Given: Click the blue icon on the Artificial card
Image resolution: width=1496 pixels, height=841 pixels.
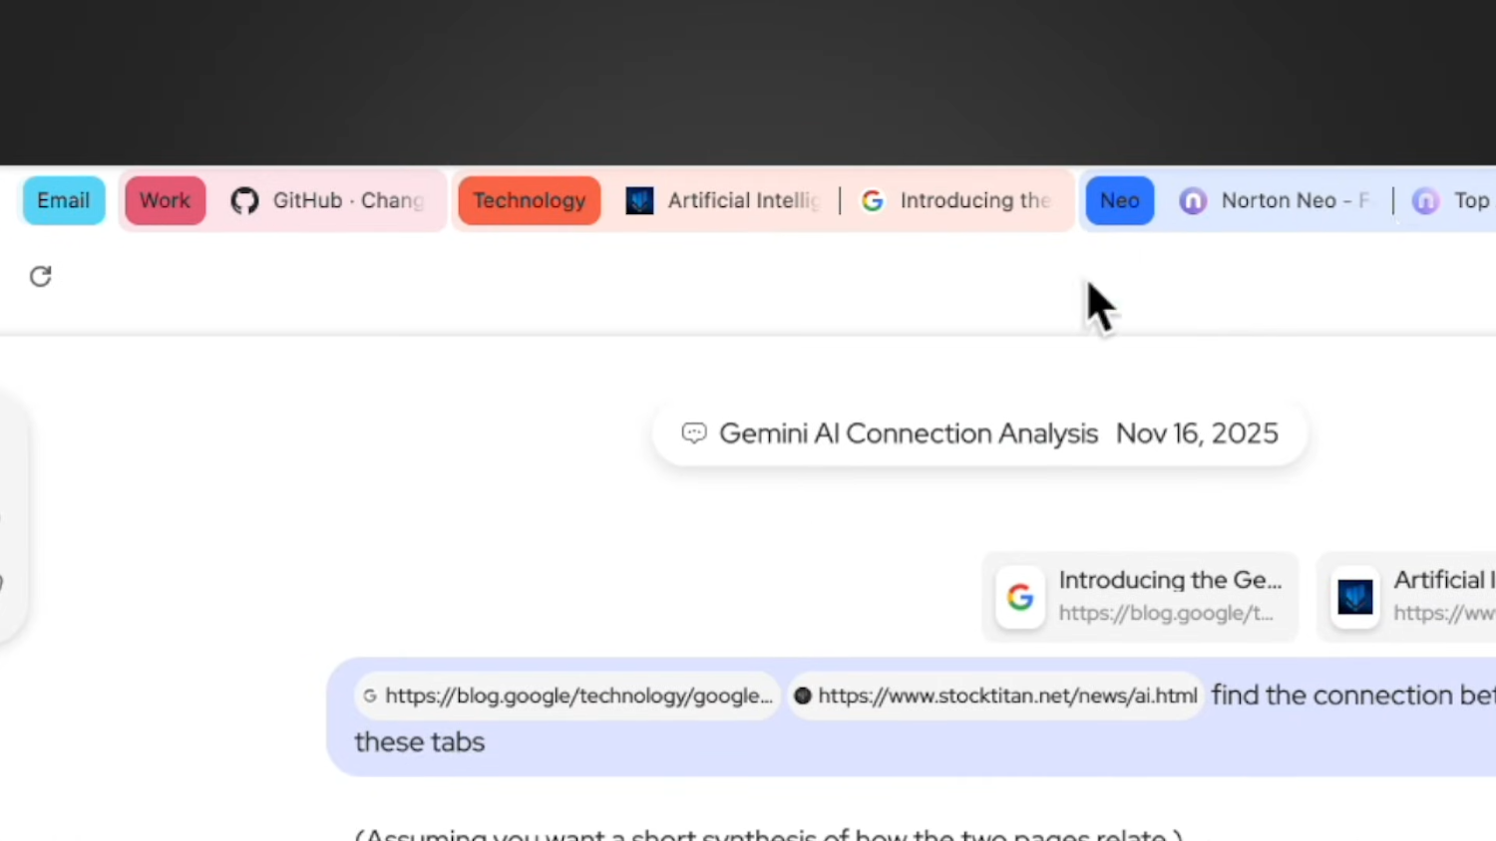Looking at the screenshot, I should click(1354, 597).
